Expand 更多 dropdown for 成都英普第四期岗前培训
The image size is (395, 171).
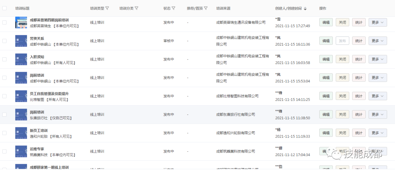pos(377,22)
